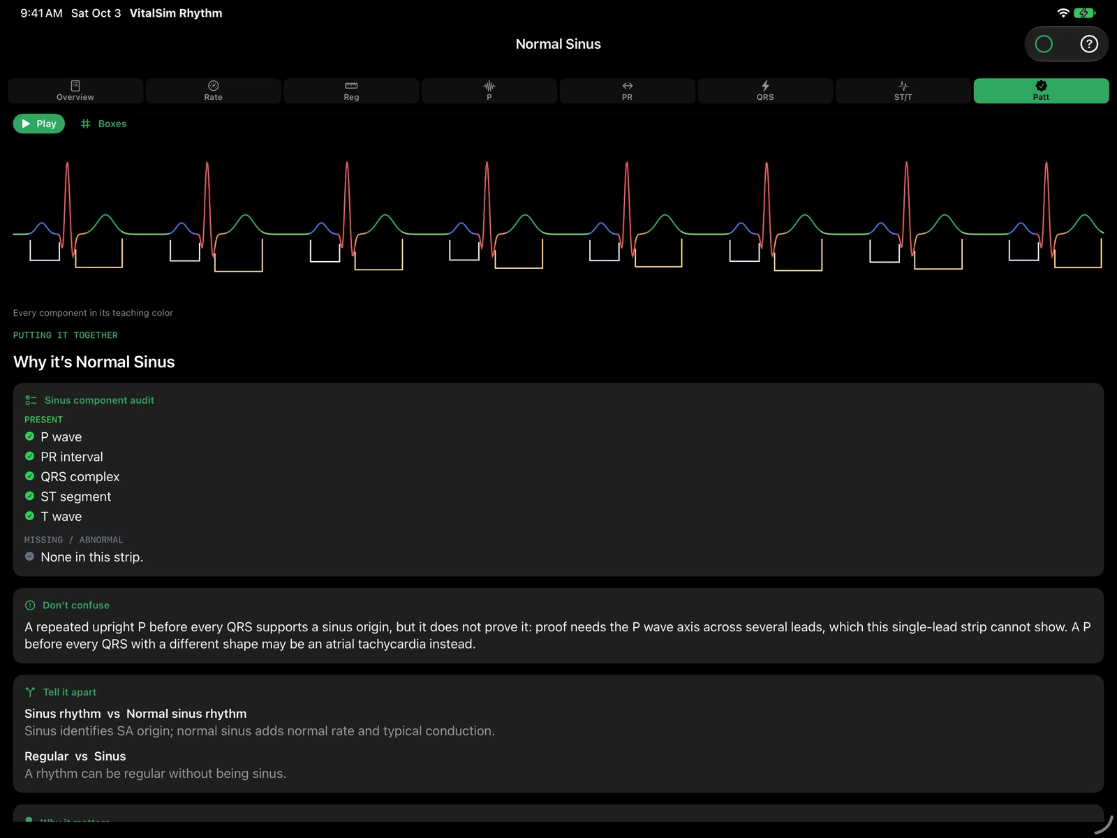The image size is (1117, 838).
Task: Click the green circle indicator button
Action: 1044,44
